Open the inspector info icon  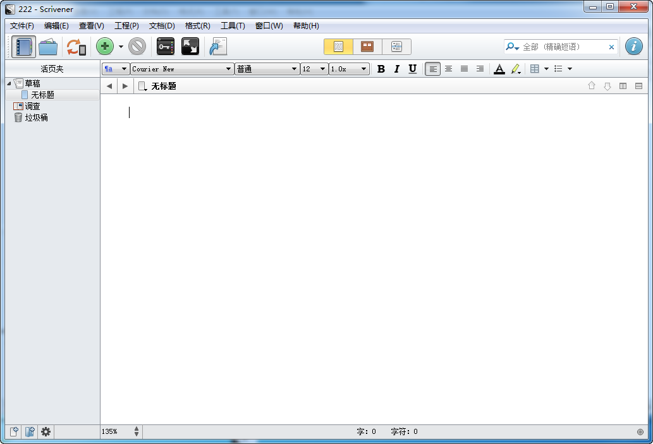pos(633,47)
